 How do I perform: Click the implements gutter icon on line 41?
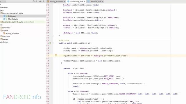point(50,43)
